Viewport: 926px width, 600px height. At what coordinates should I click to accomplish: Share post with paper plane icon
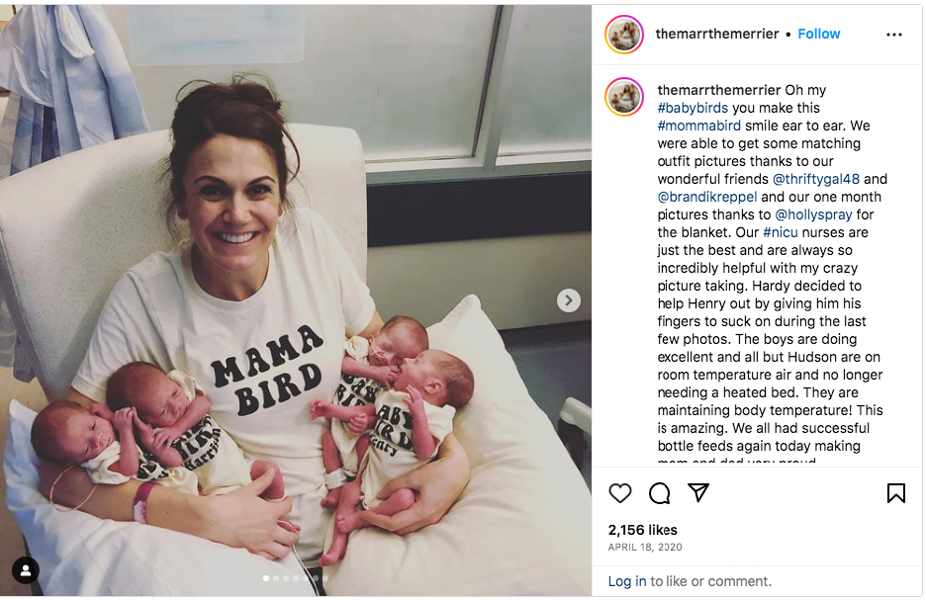[x=698, y=492]
